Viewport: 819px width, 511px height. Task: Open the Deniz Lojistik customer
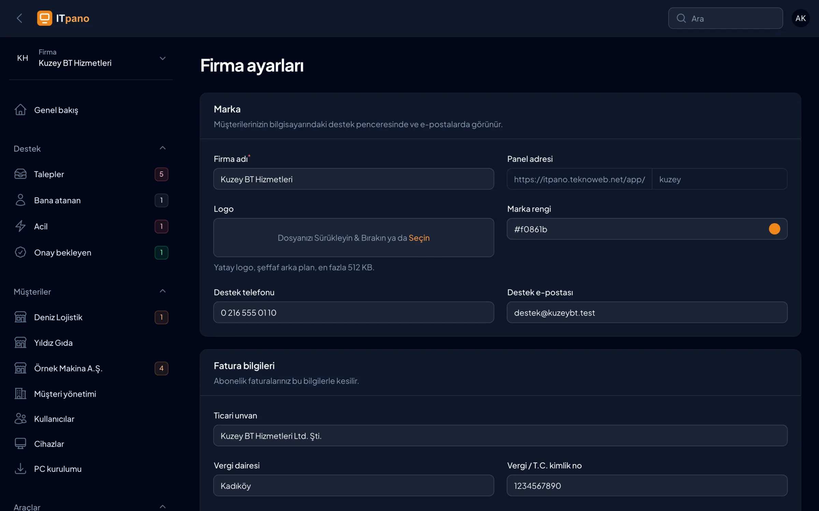coord(91,317)
